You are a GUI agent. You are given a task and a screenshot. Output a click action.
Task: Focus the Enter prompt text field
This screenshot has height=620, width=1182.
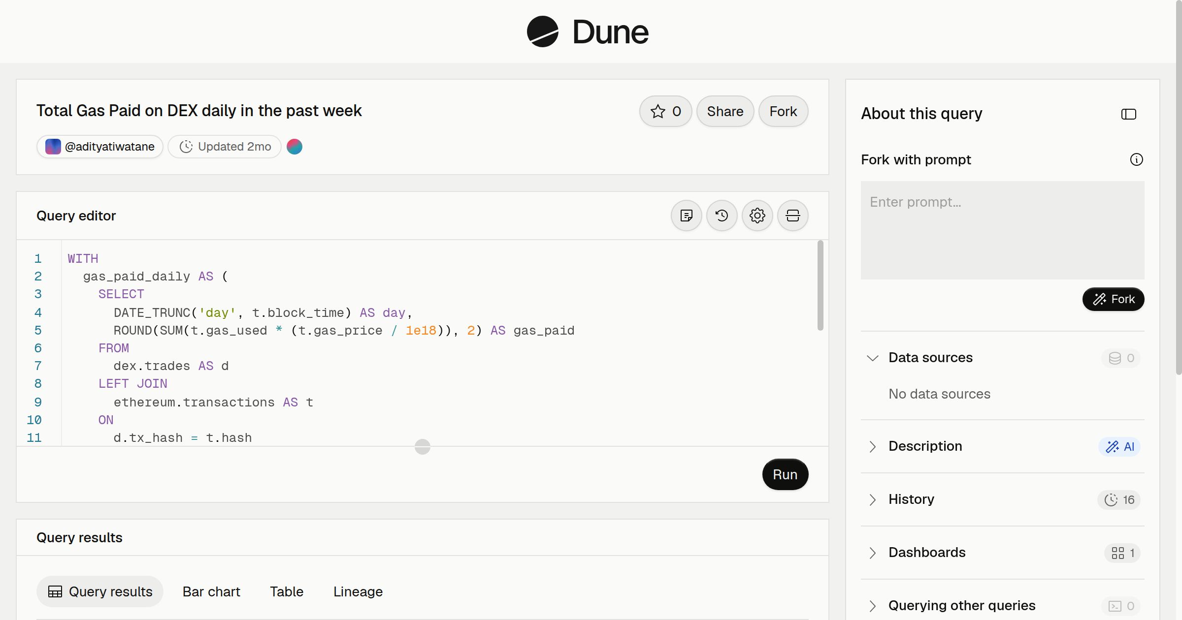1002,230
